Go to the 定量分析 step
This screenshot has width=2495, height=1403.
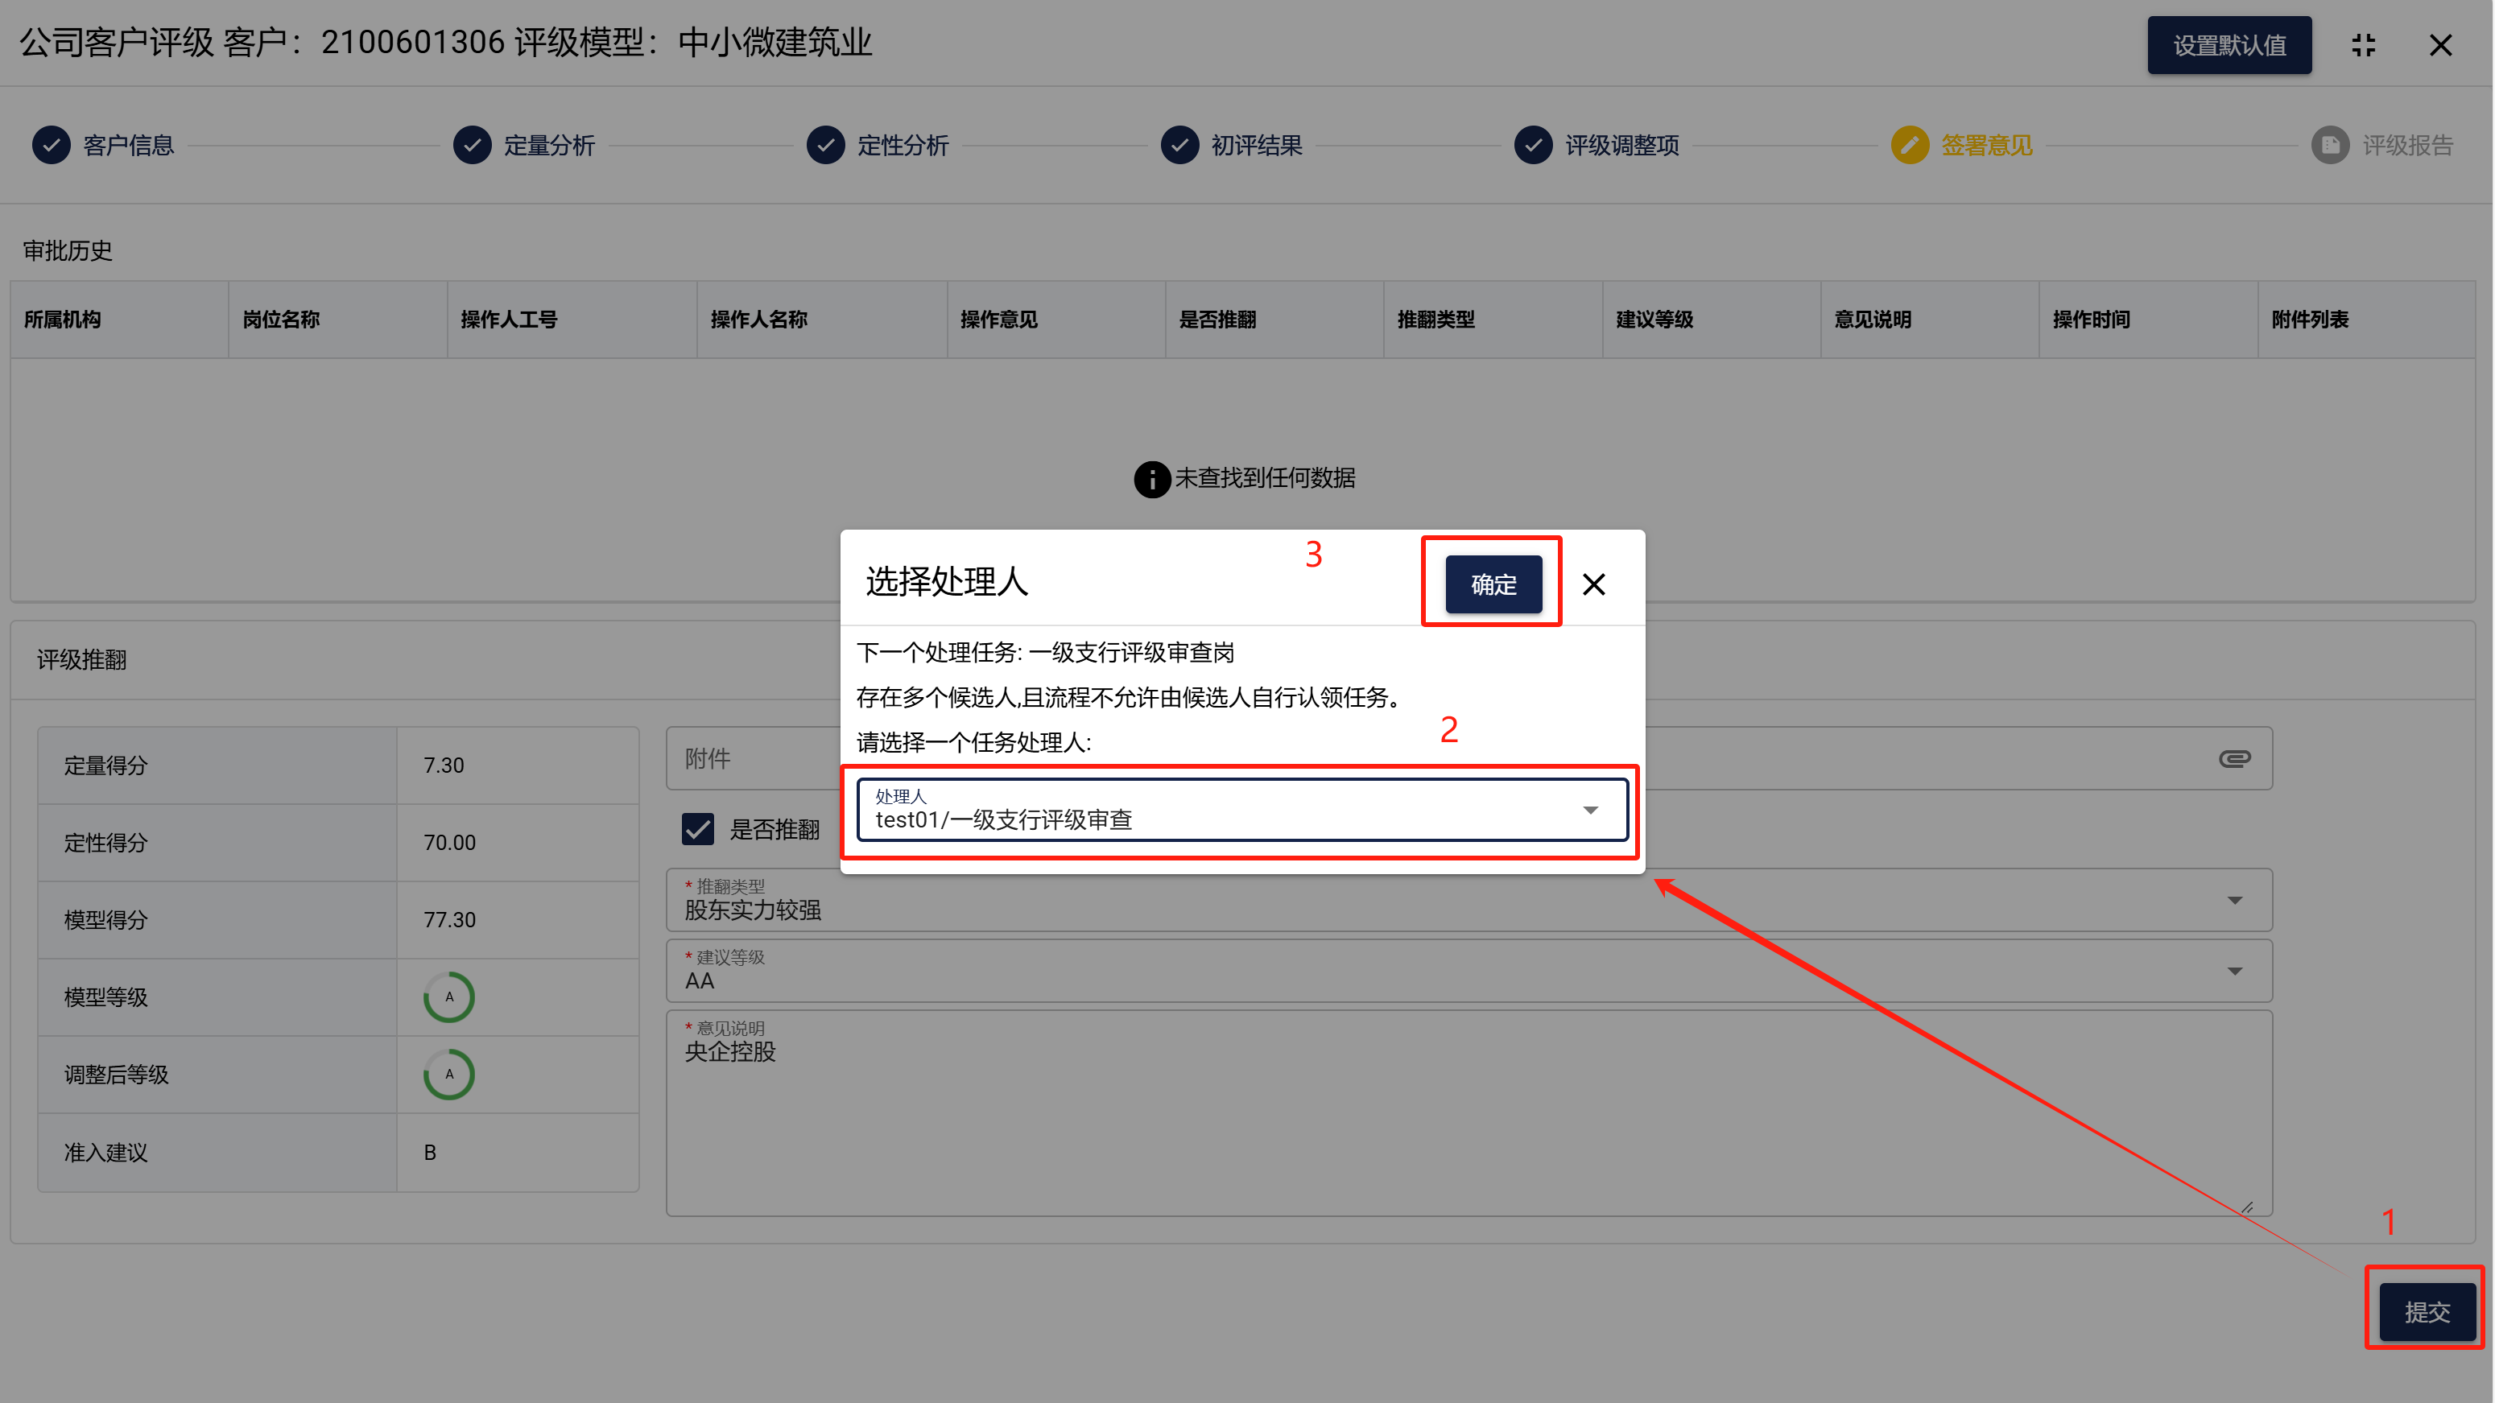coord(547,145)
